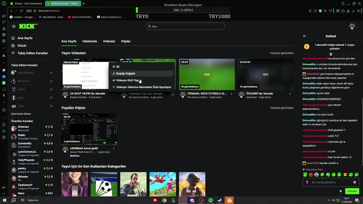
Task: Open browser downloads icon
Action: pyautogui.click(x=353, y=11)
